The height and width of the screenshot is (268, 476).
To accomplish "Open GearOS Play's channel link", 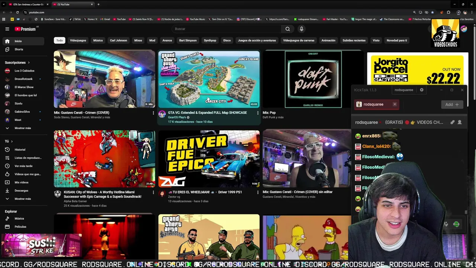I will 177,117.
